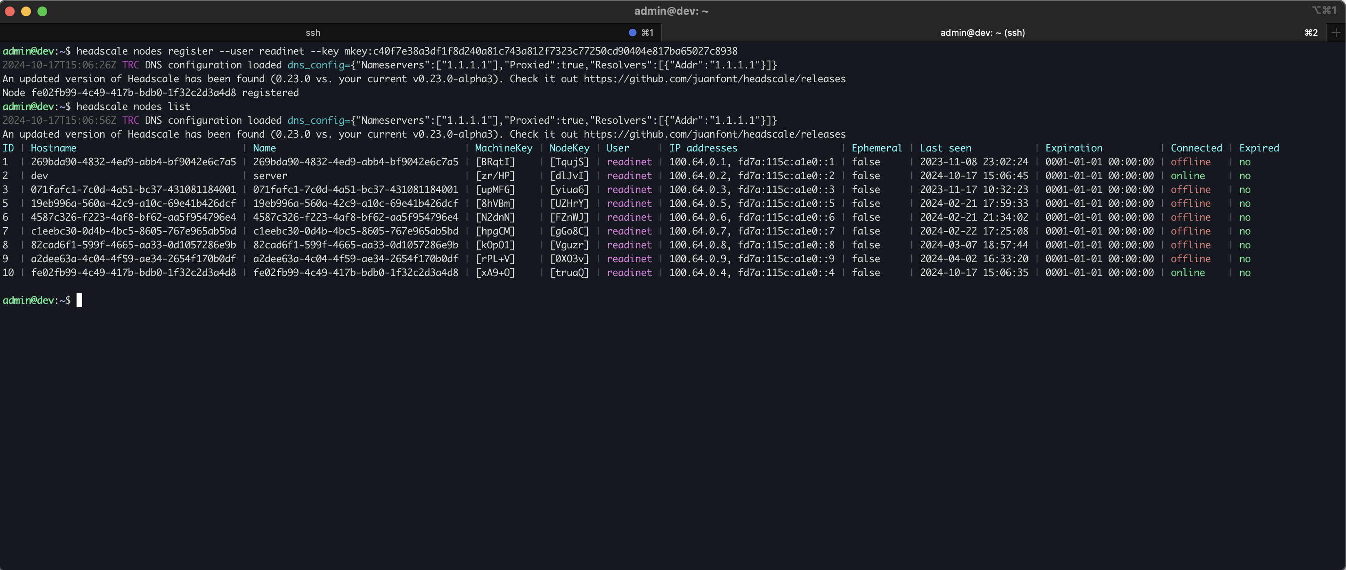
Task: Open a new tab with plus icon
Action: 1336,33
